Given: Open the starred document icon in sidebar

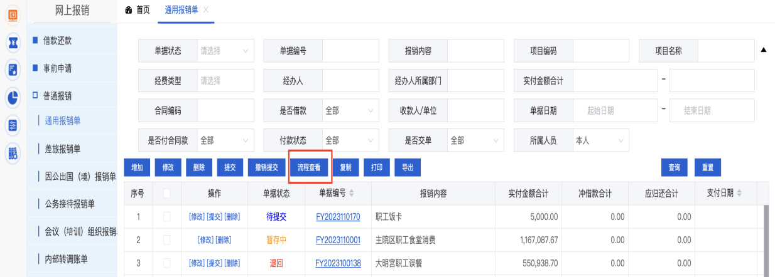Looking at the screenshot, I should point(13,70).
